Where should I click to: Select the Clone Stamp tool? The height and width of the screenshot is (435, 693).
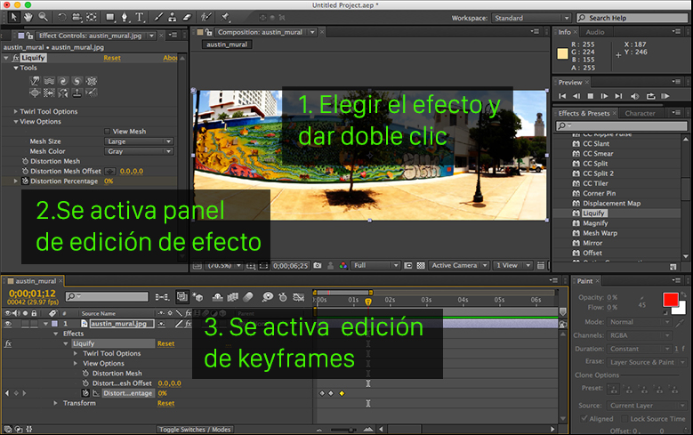173,17
